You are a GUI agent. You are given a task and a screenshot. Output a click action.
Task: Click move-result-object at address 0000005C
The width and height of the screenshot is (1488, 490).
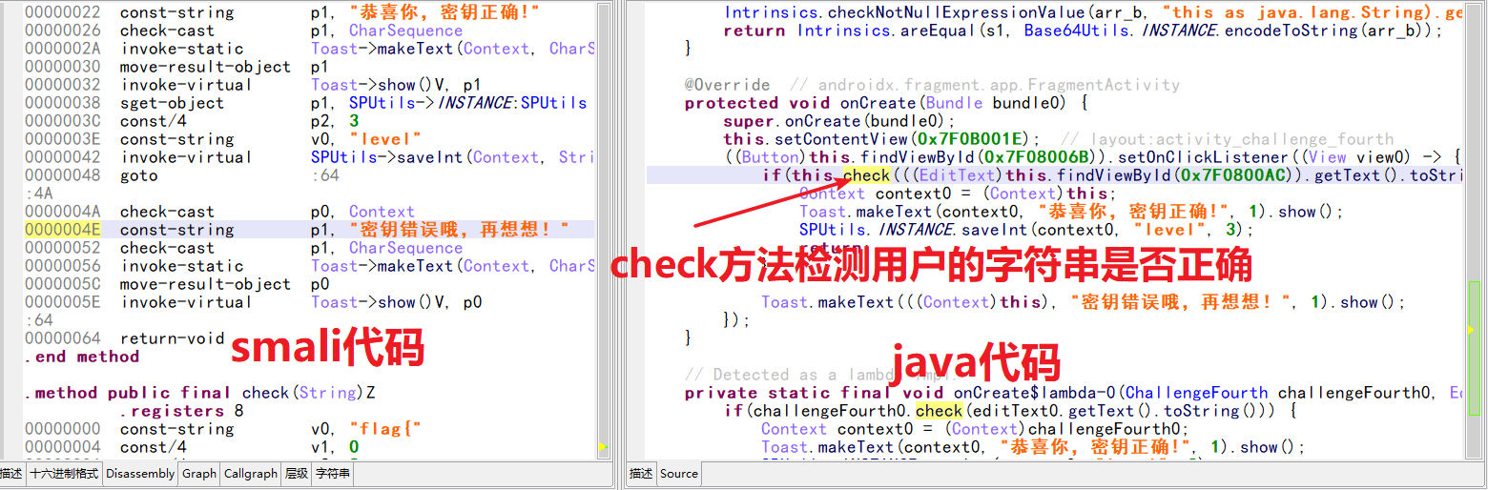point(205,284)
